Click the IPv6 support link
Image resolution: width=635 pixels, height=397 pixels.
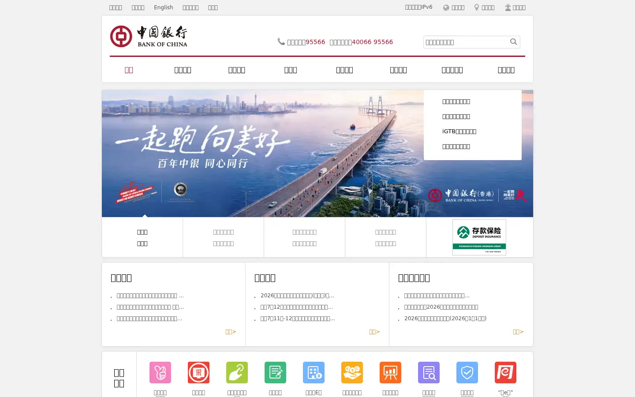tap(418, 7)
